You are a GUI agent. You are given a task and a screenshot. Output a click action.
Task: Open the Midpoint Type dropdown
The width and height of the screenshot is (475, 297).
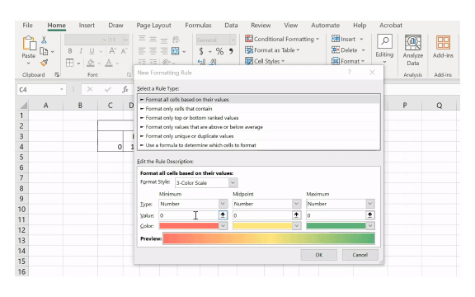coord(296,204)
